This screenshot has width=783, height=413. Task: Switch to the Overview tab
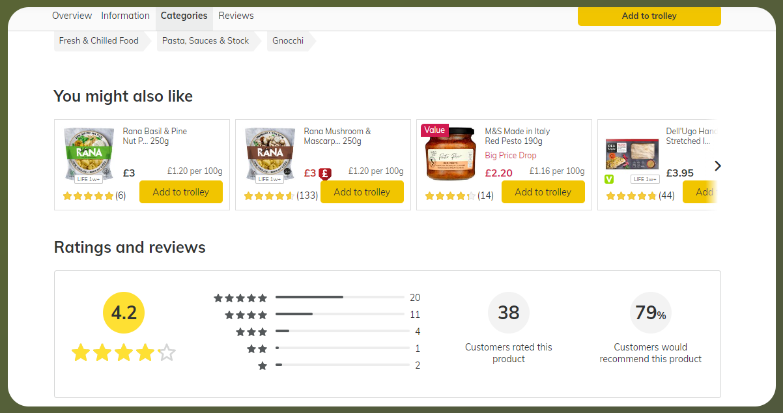click(x=72, y=16)
